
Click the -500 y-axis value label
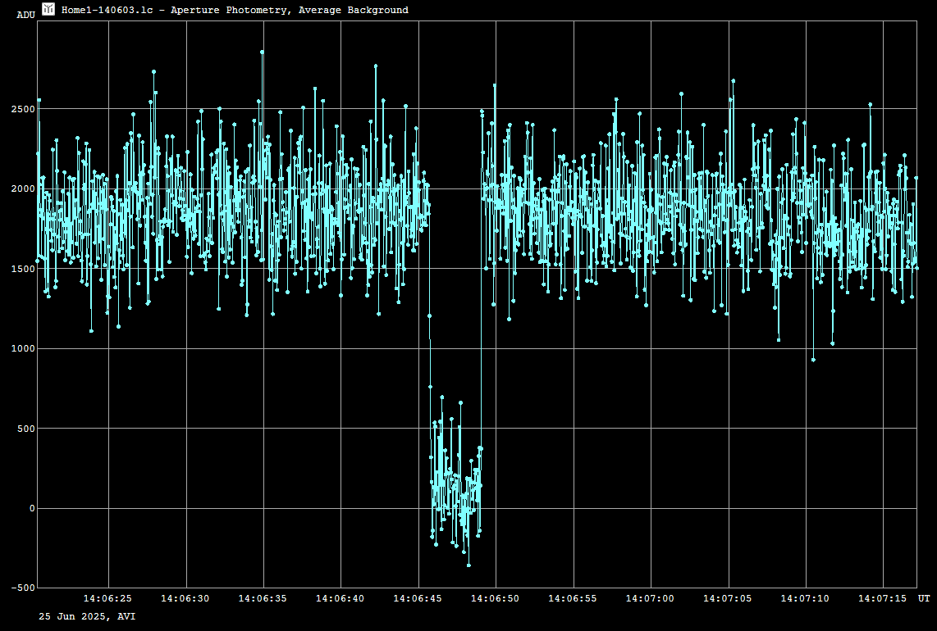click(x=22, y=588)
